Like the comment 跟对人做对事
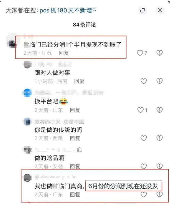The height and width of the screenshot is (206, 171). point(144,81)
